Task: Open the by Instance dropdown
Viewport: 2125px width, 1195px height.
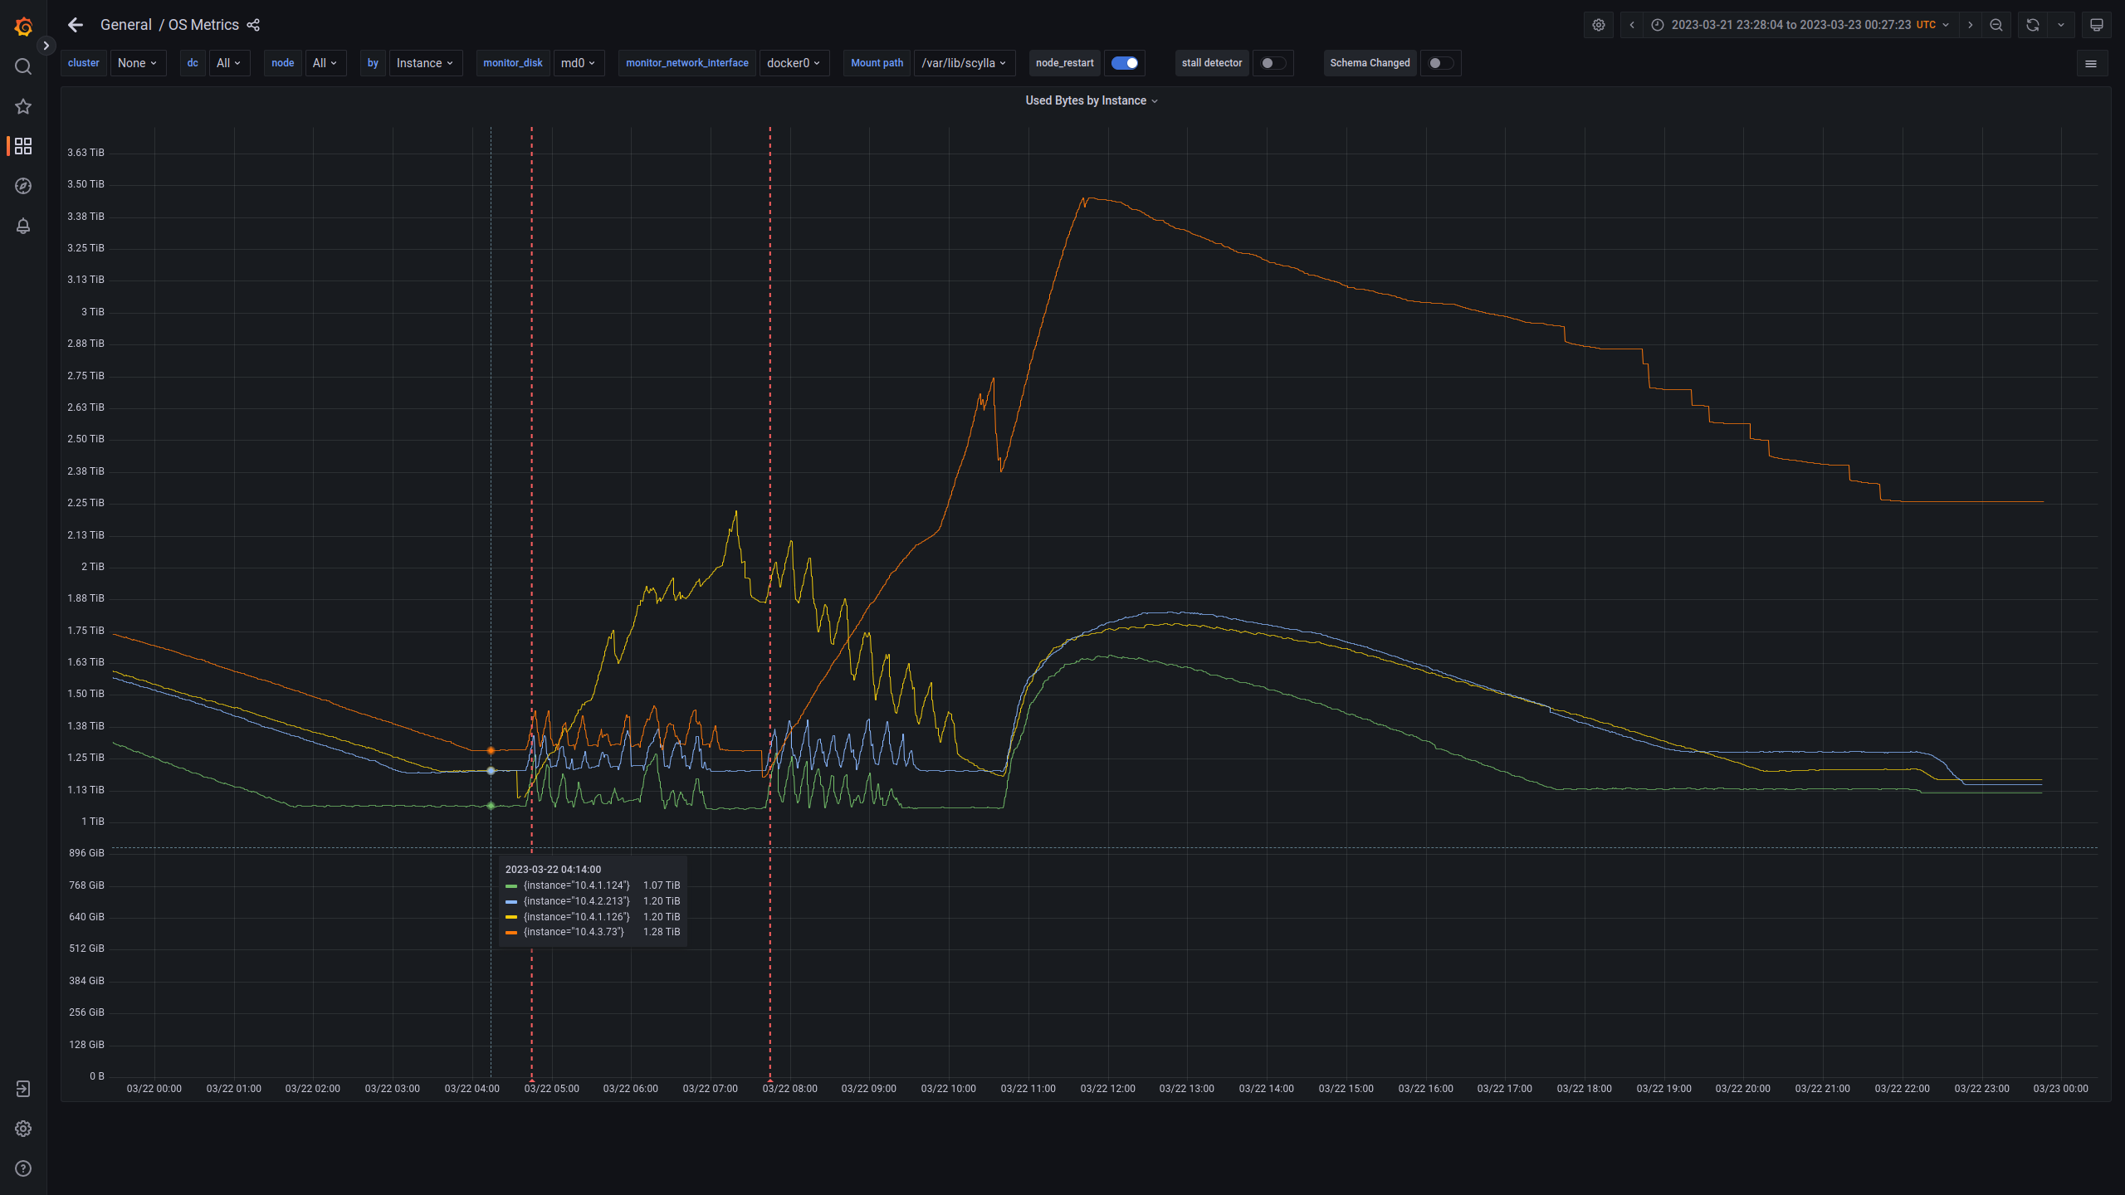Action: pyautogui.click(x=425, y=63)
